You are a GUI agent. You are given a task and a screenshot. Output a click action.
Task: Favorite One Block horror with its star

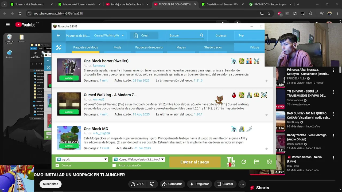(x=266, y=81)
